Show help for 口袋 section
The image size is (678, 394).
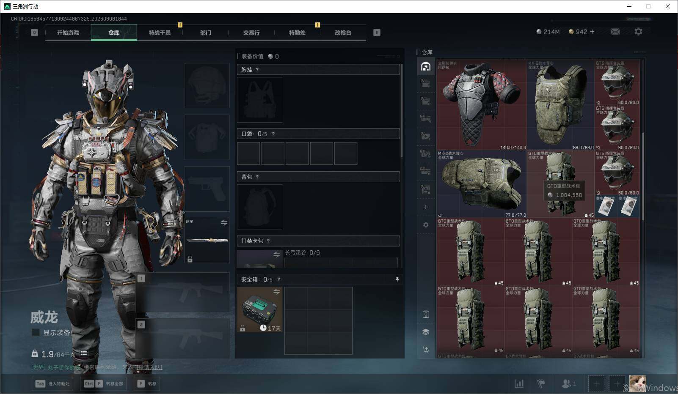click(273, 134)
